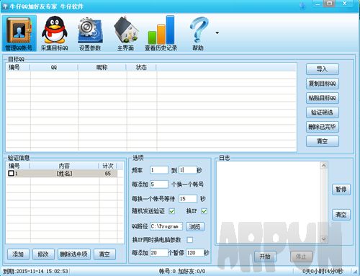Clear the verification list with 清空

point(104,254)
